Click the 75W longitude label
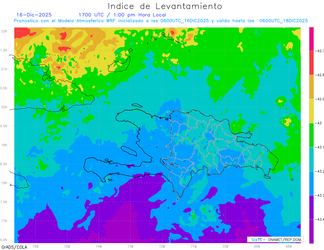The width and height of the screenshot is (324, 250). pos(67,246)
